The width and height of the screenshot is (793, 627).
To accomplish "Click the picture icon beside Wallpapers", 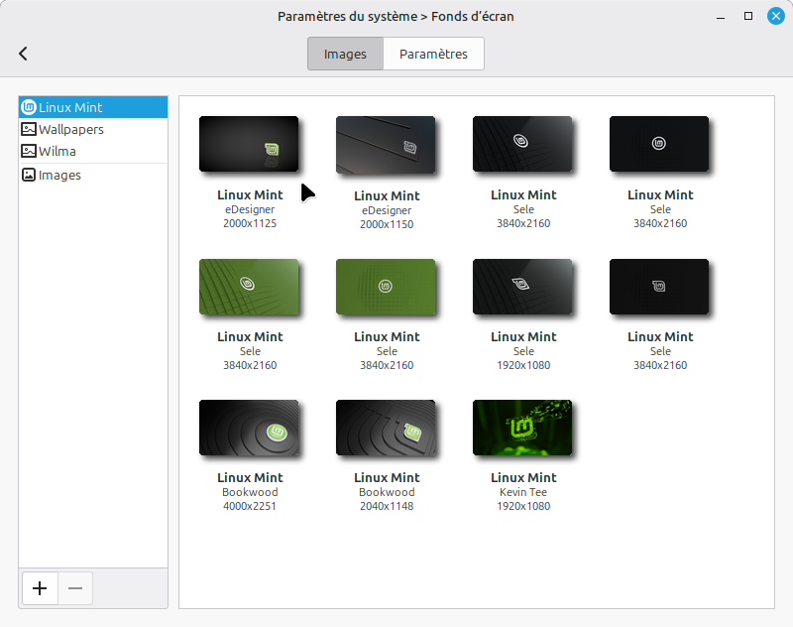I will (x=29, y=129).
